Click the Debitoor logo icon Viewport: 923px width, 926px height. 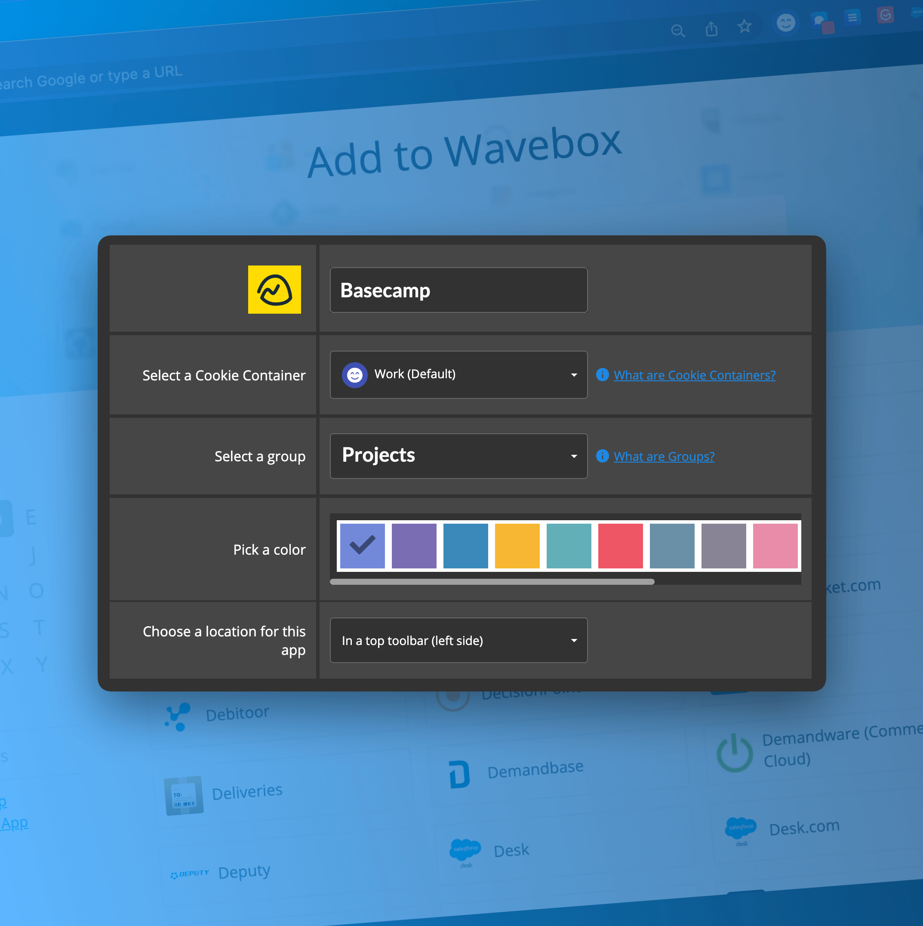(x=177, y=716)
